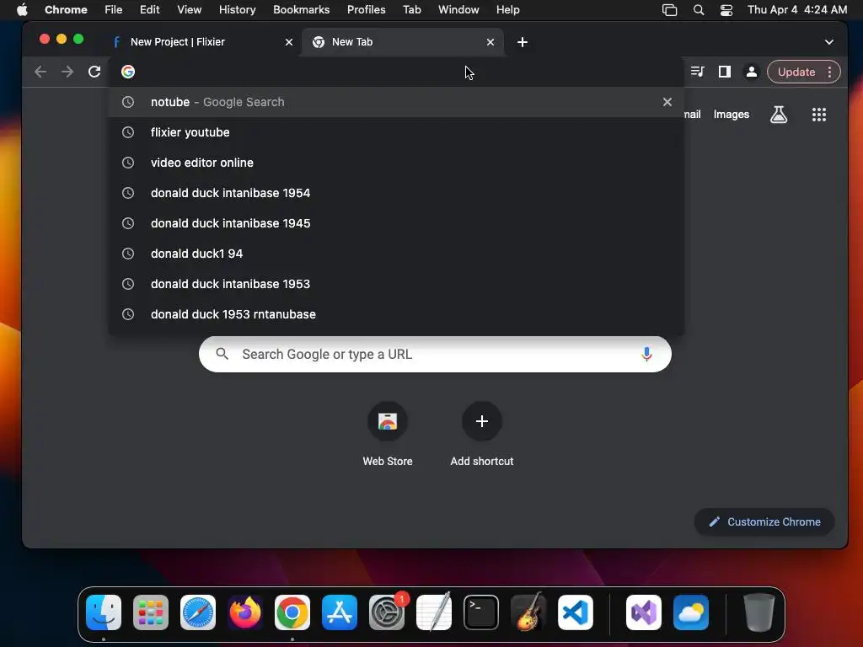Open the File menu

114,9
